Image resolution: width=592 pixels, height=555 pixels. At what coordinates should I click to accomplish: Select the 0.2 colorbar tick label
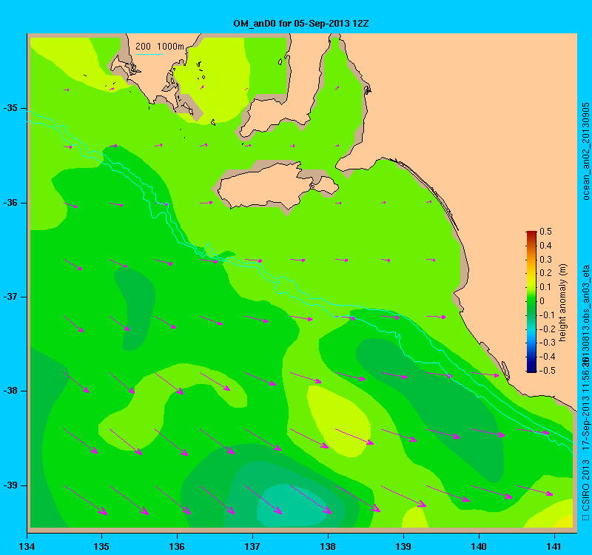(x=545, y=273)
